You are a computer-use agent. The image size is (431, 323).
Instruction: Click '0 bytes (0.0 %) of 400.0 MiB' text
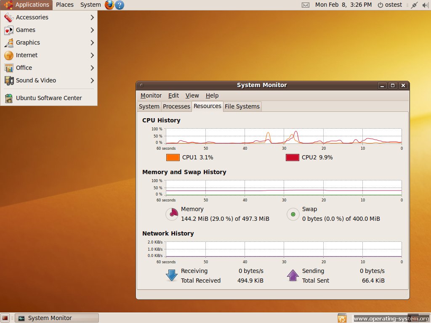[x=341, y=219]
